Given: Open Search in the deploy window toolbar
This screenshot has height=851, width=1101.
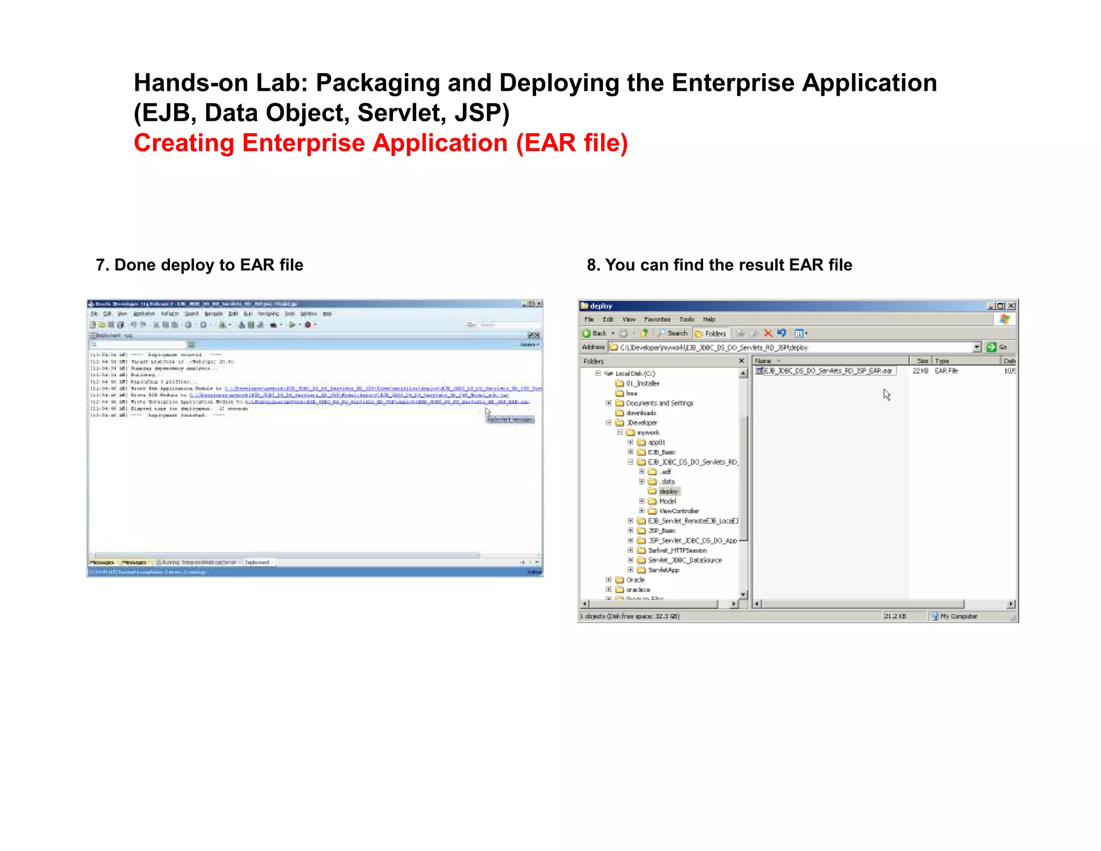Looking at the screenshot, I should tap(673, 334).
